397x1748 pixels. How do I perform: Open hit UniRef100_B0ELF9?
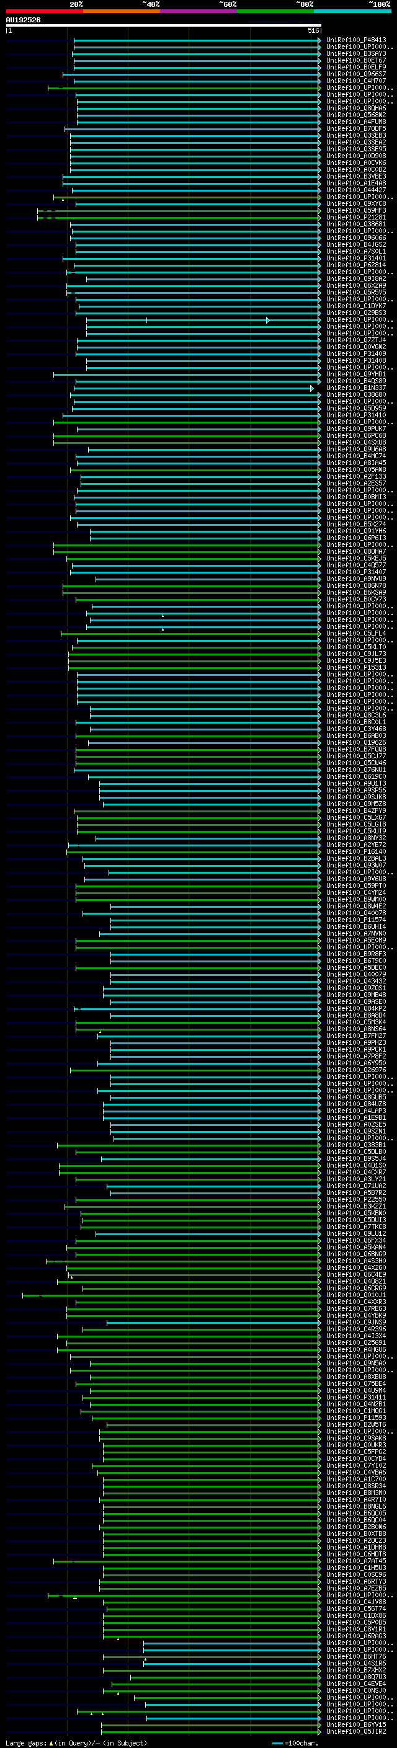click(x=356, y=67)
